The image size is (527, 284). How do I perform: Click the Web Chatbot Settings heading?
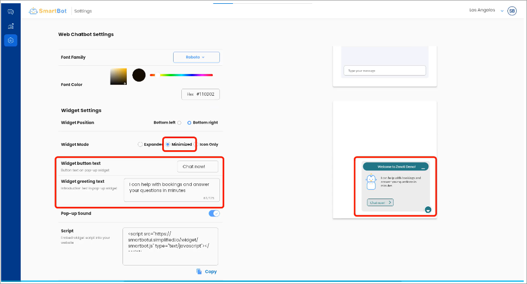[86, 34]
